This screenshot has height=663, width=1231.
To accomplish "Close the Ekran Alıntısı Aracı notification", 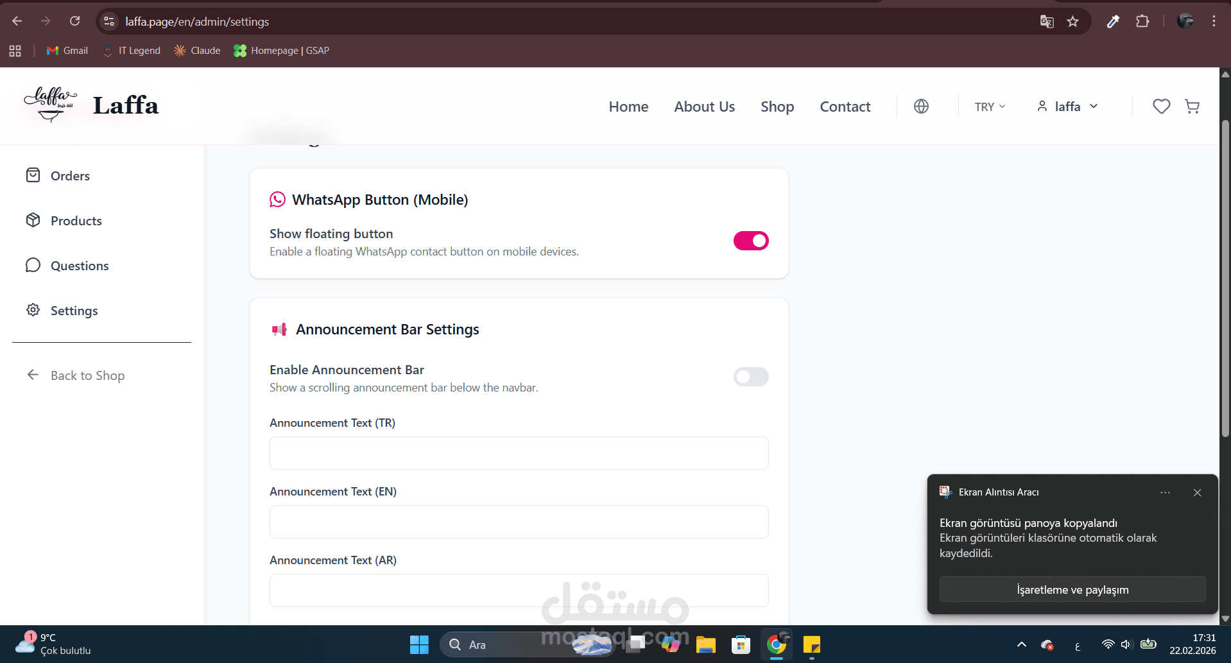I will (x=1197, y=492).
